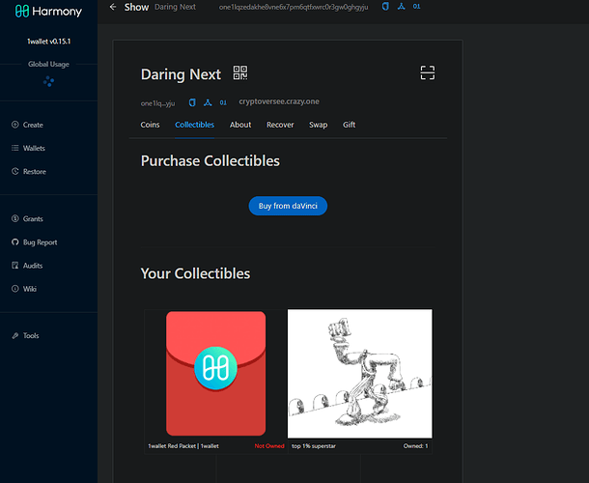The width and height of the screenshot is (589, 483).
Task: Open Bug Report in the sidebar
Action: pyautogui.click(x=40, y=242)
